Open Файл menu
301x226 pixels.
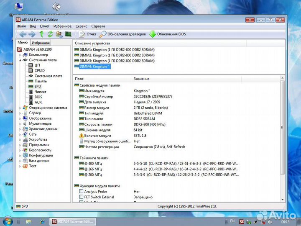(x=21, y=26)
